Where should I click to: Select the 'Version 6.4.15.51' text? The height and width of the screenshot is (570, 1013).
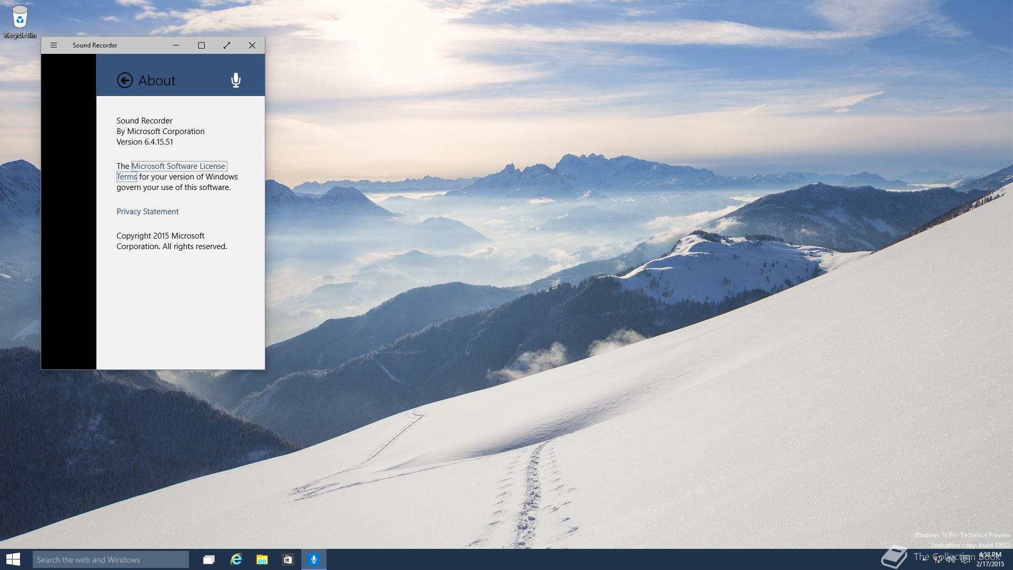[145, 142]
